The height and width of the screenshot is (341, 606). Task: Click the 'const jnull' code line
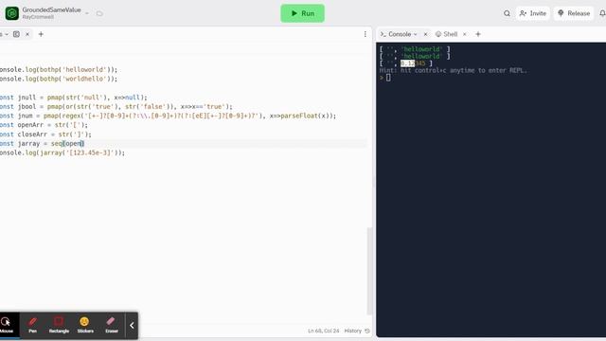[x=74, y=98]
